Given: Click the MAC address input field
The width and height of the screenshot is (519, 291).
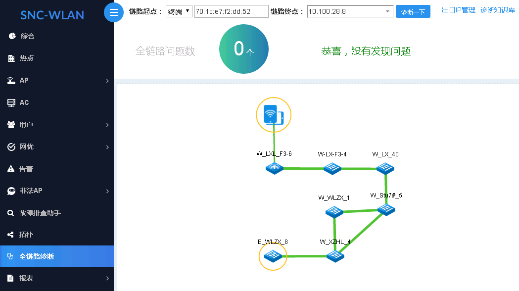Looking at the screenshot, I should pyautogui.click(x=231, y=11).
